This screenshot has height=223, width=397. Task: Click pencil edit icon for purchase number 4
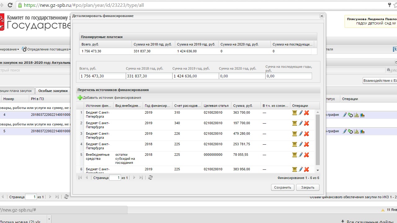tap(345, 115)
